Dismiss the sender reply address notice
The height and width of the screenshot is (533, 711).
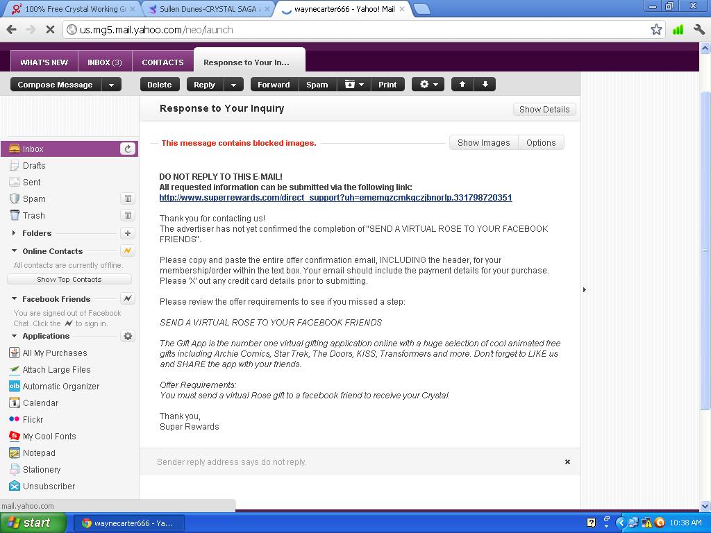click(567, 462)
